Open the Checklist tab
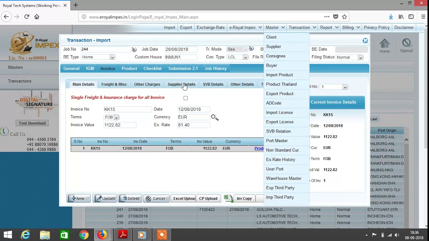This screenshot has height=241, width=429. pyautogui.click(x=152, y=69)
